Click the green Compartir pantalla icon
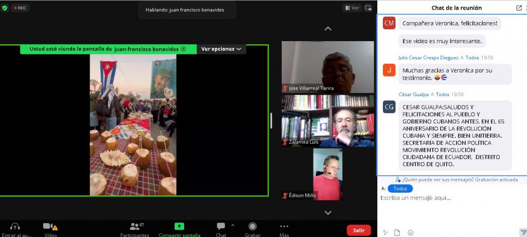The image size is (527, 237). (x=179, y=226)
